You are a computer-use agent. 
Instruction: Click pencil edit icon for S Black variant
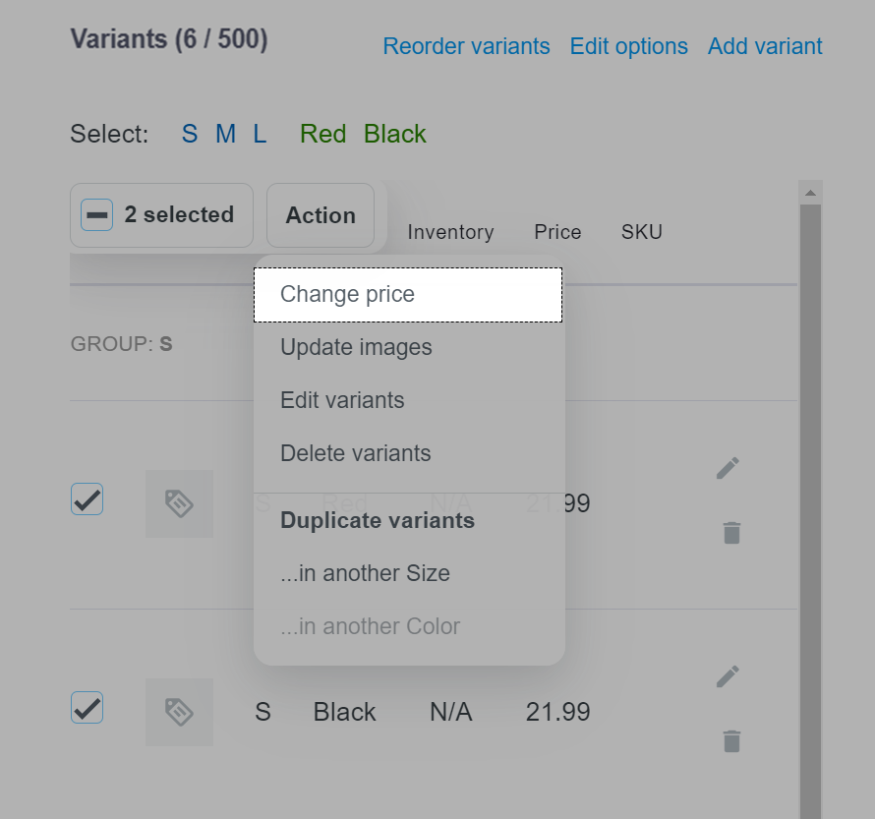pos(728,676)
